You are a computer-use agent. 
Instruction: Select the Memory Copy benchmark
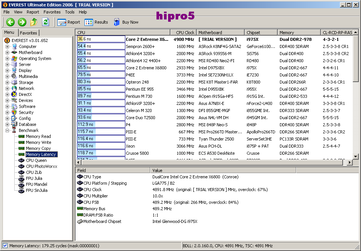pyautogui.click(x=38, y=148)
